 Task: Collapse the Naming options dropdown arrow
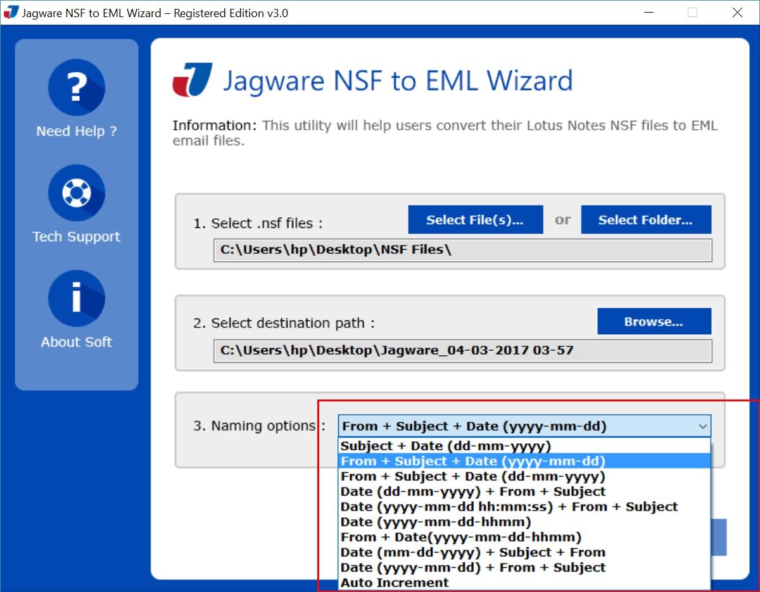pos(702,427)
